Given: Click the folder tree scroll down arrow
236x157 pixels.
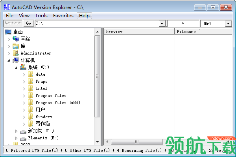Looking at the screenshot, I should pyautogui.click(x=98, y=142).
